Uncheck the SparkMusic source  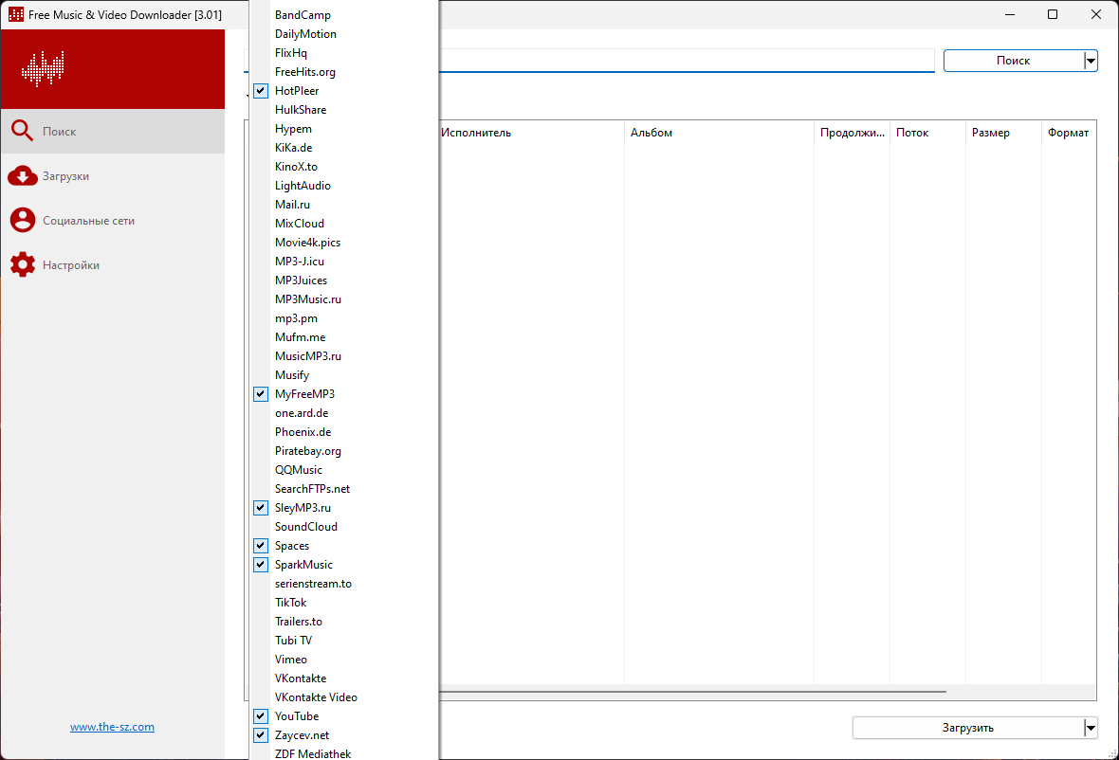261,565
